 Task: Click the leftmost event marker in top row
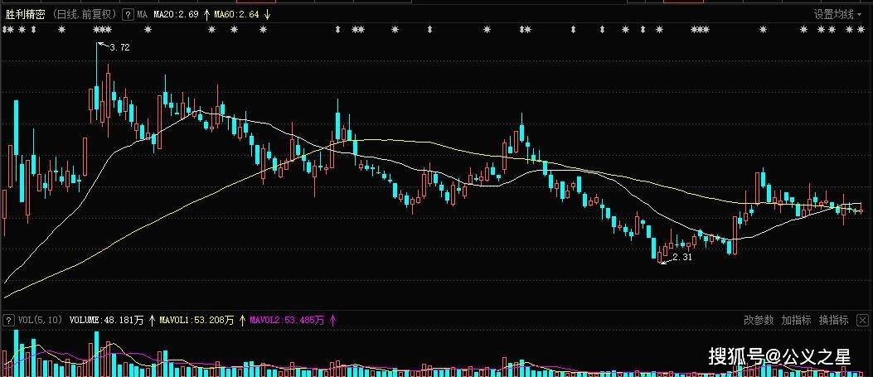(6, 31)
